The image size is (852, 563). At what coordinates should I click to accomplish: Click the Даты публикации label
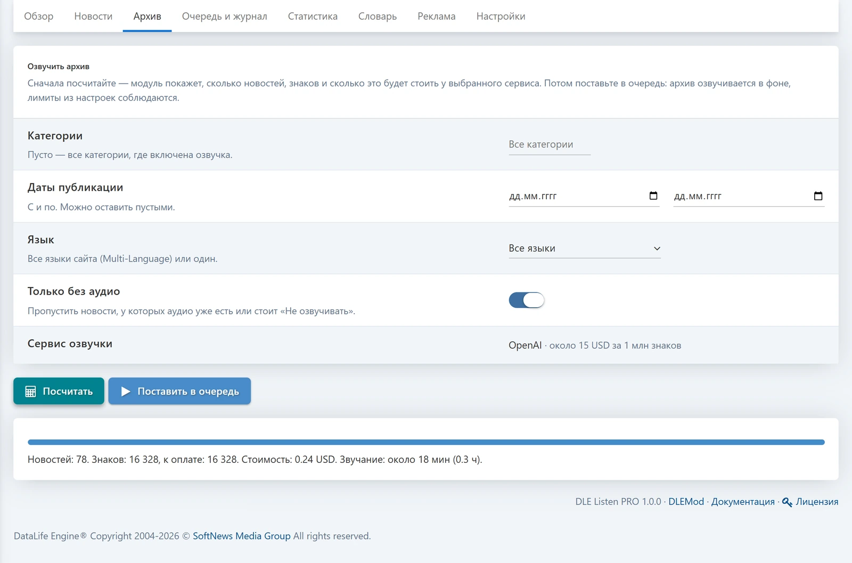pyautogui.click(x=75, y=187)
